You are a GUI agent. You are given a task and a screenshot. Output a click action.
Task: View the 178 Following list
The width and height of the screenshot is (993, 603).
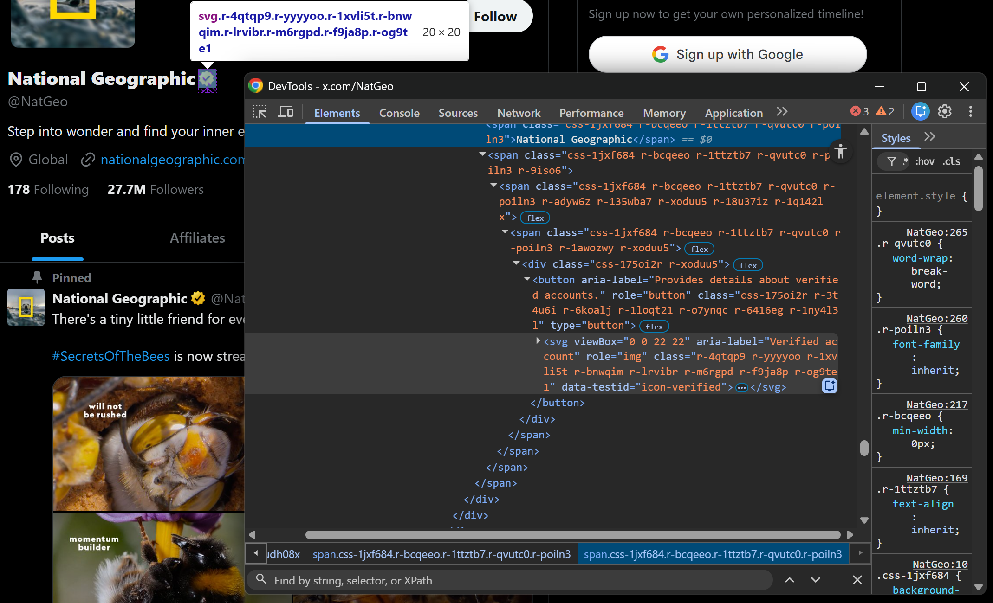click(x=48, y=190)
